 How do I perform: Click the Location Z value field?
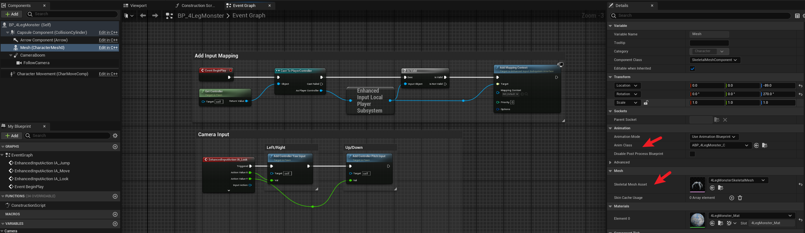(x=778, y=86)
